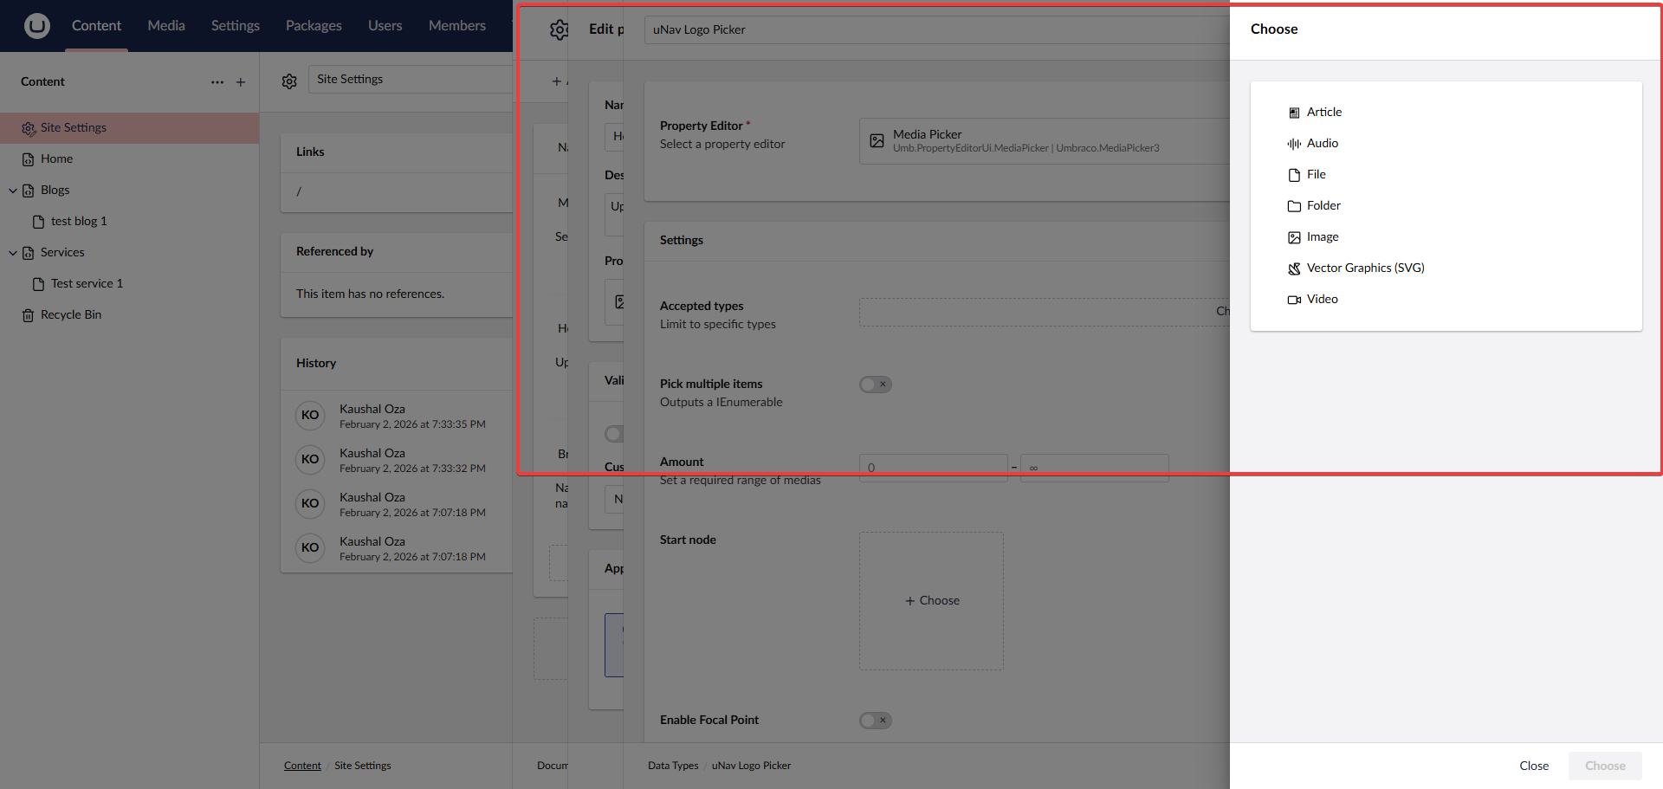Toggle Enable Focal Point switch
The width and height of the screenshot is (1663, 789).
pyautogui.click(x=876, y=721)
